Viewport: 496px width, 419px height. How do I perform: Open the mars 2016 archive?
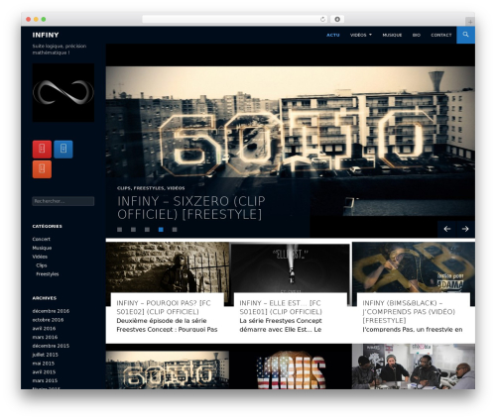point(45,337)
